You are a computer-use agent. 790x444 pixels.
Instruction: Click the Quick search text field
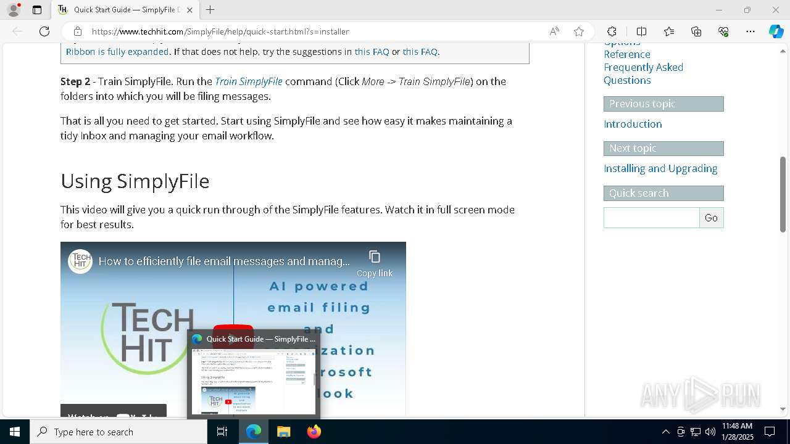click(x=651, y=218)
